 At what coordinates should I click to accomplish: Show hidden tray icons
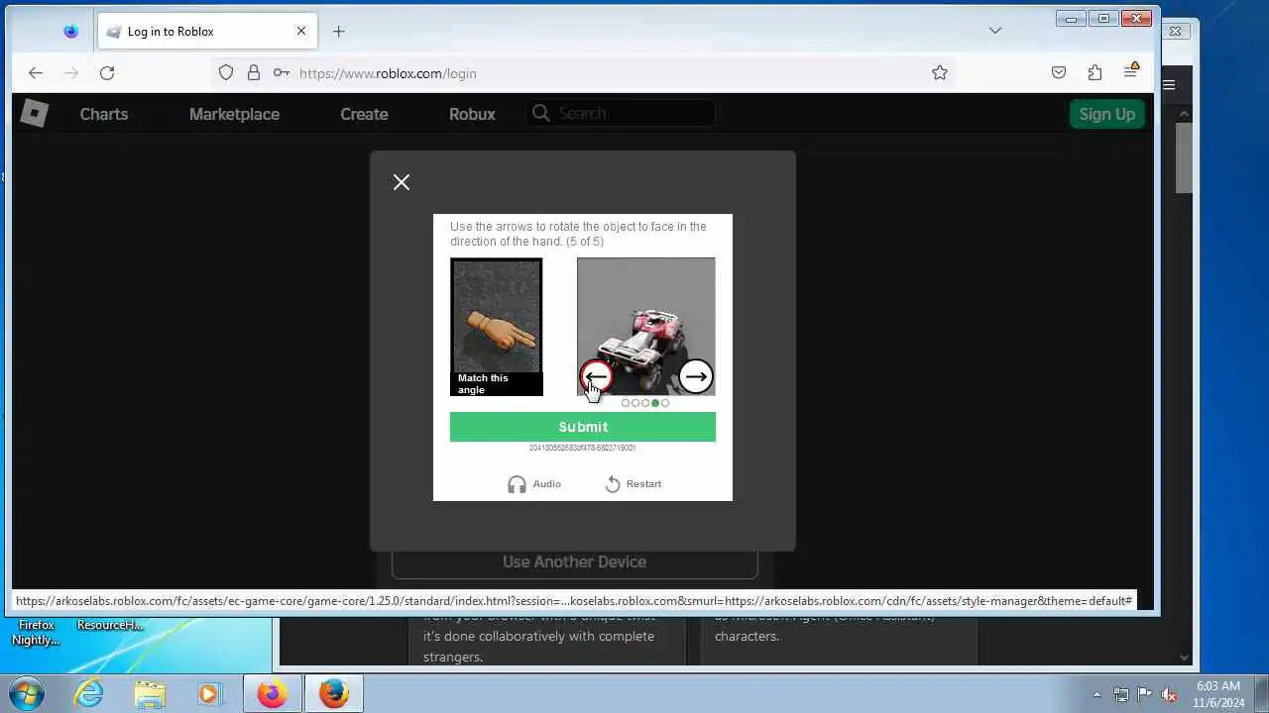point(1096,694)
